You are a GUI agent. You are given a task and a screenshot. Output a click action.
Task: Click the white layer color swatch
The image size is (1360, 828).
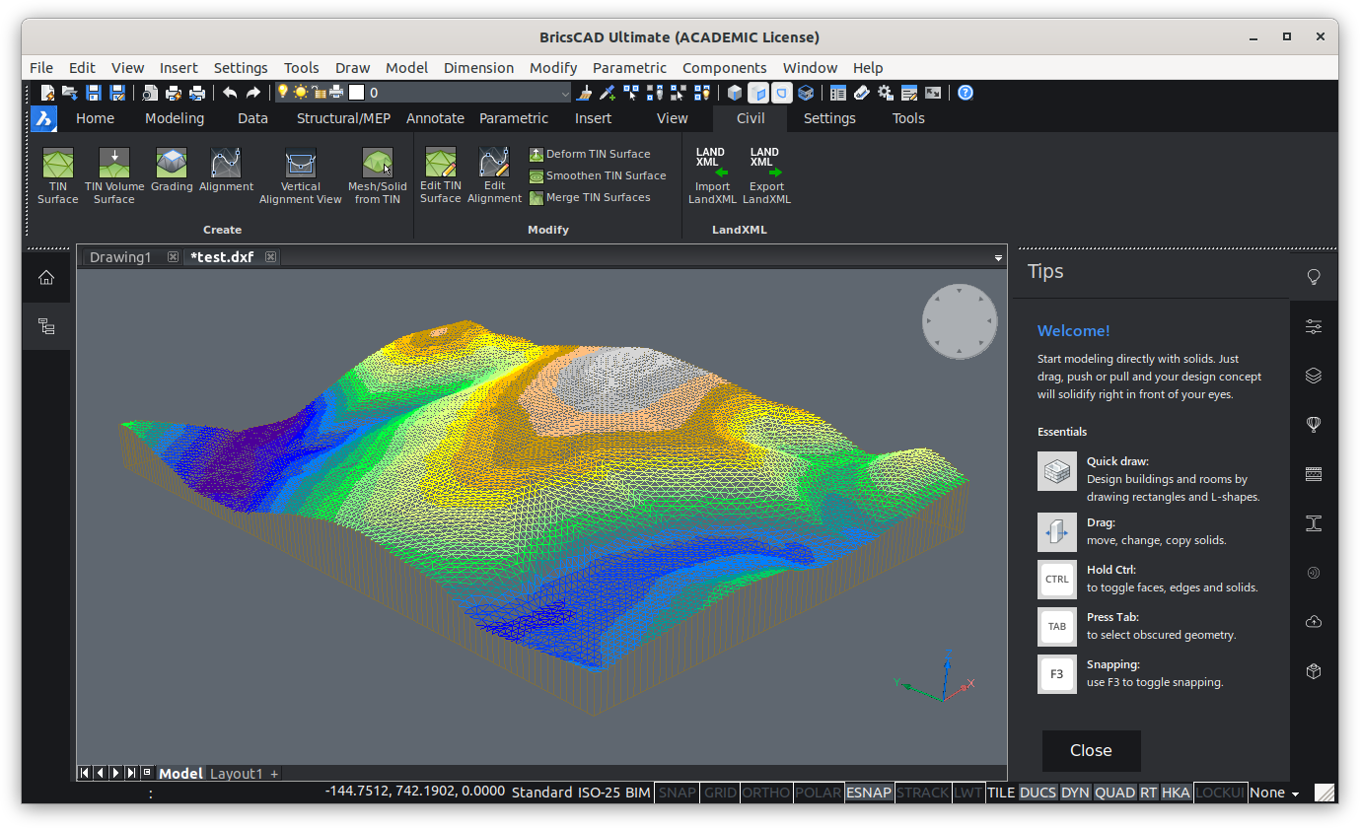pos(357,93)
